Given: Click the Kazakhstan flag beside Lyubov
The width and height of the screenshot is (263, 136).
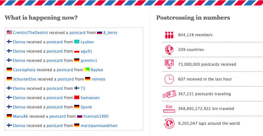Looking at the screenshot, I should (77, 41).
